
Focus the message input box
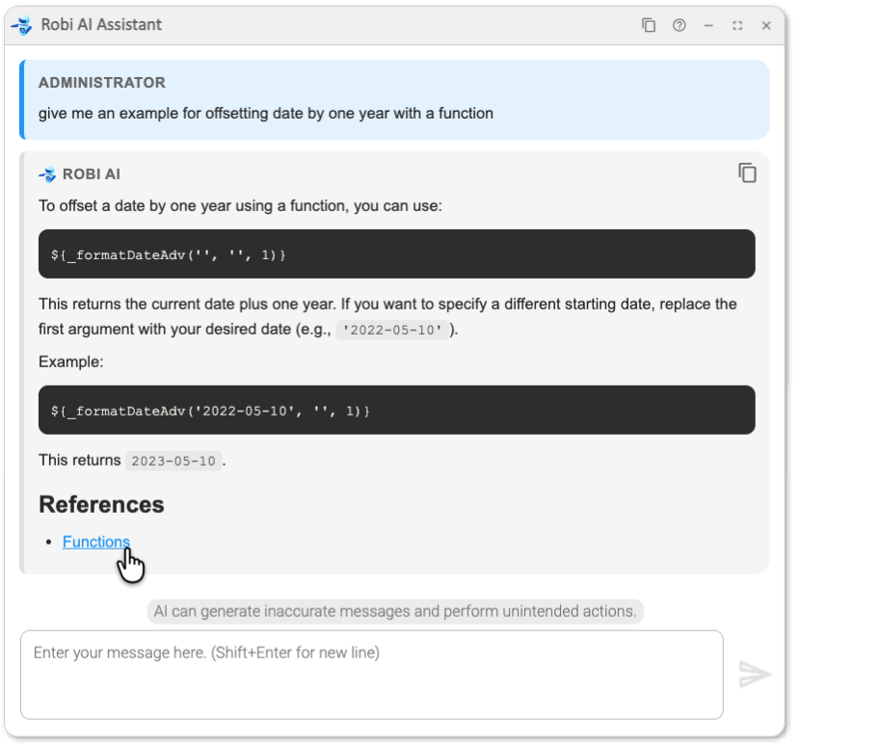[371, 674]
